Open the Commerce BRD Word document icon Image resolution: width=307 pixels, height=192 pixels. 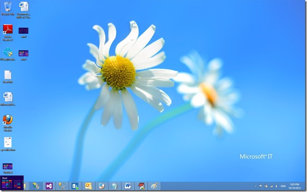click(x=24, y=10)
